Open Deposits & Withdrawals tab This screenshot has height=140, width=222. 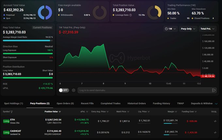point(202,103)
